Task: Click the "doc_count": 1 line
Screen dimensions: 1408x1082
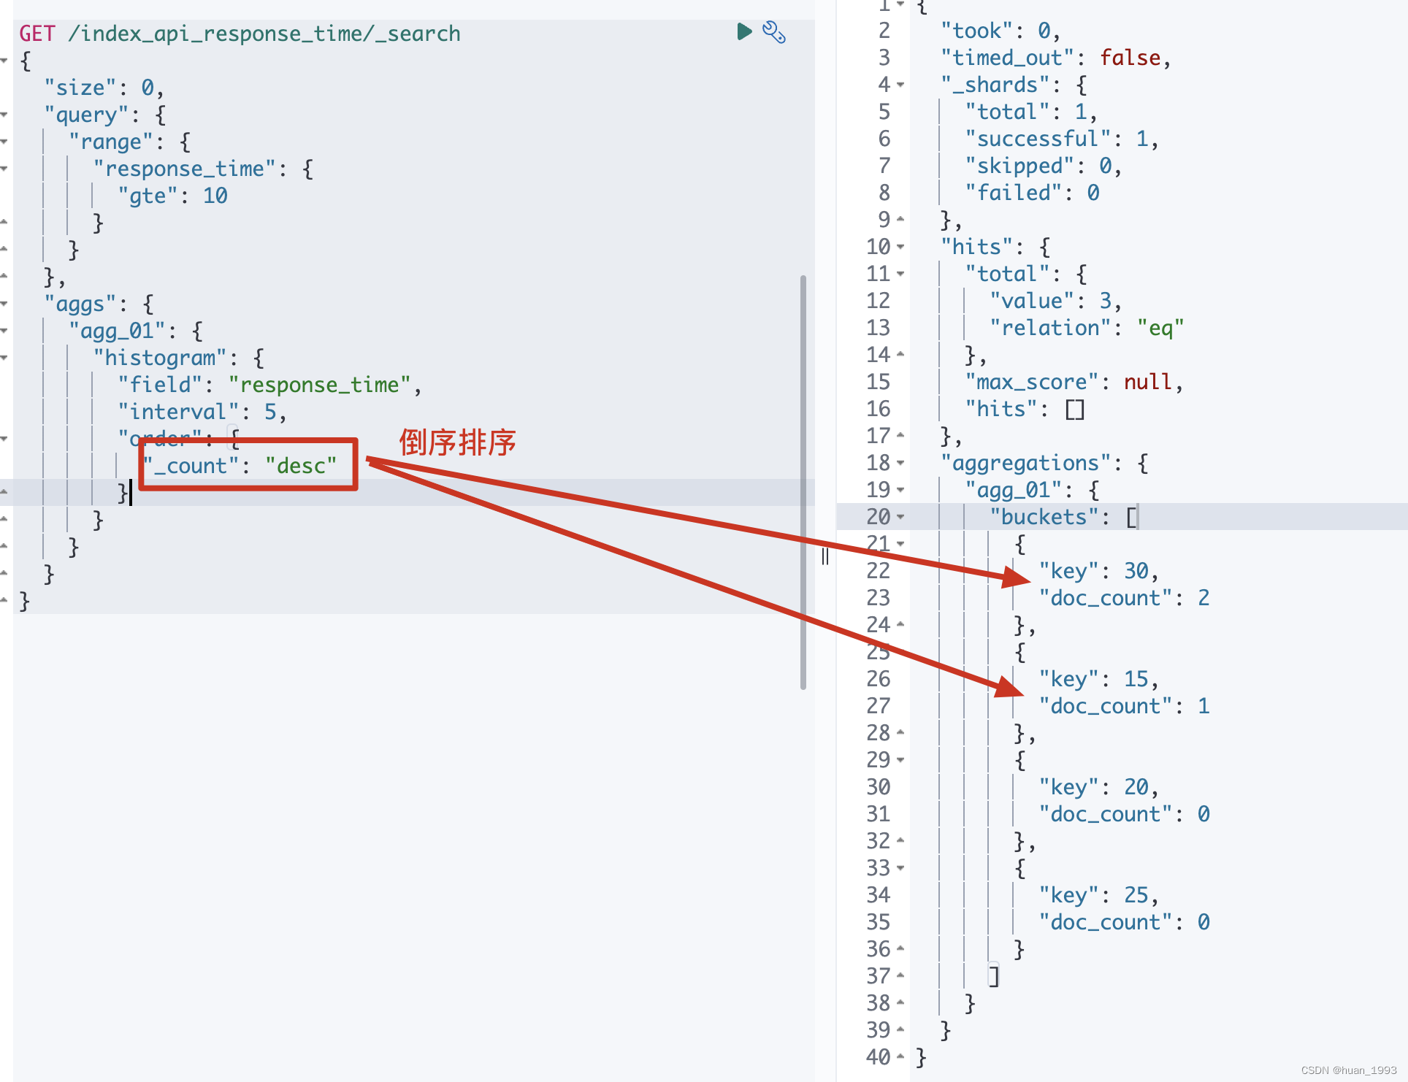Action: tap(1125, 707)
